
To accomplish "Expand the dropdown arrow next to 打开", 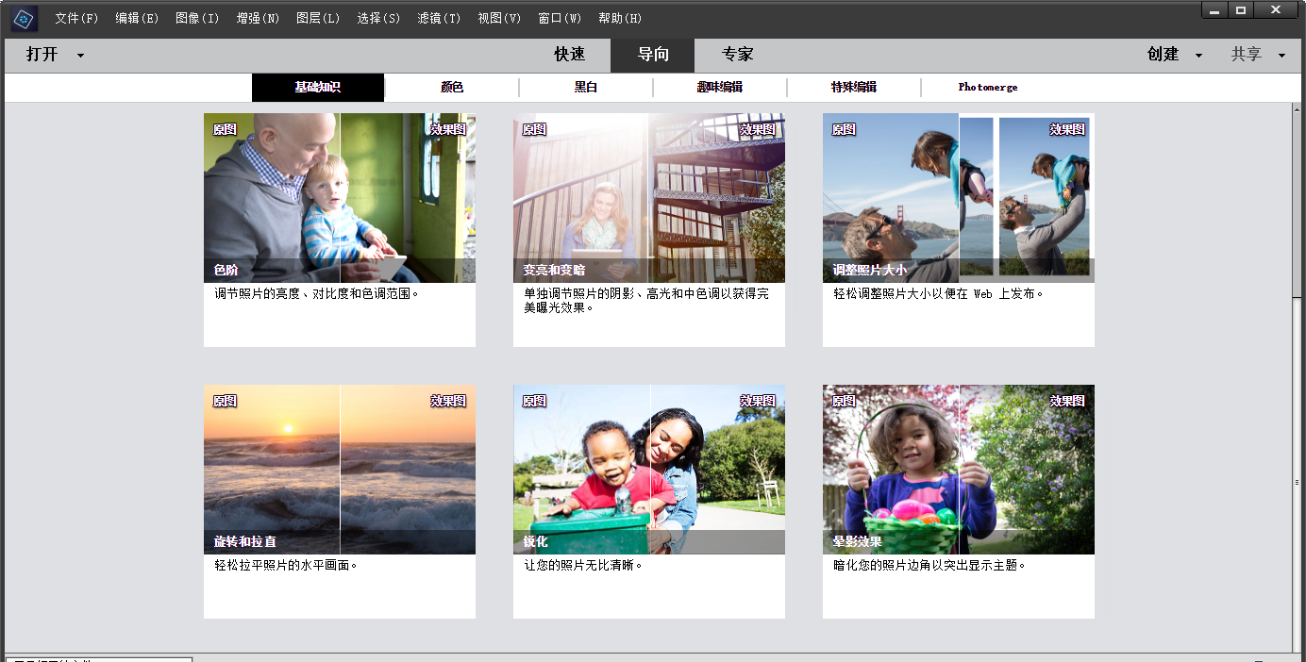I will pos(80,56).
